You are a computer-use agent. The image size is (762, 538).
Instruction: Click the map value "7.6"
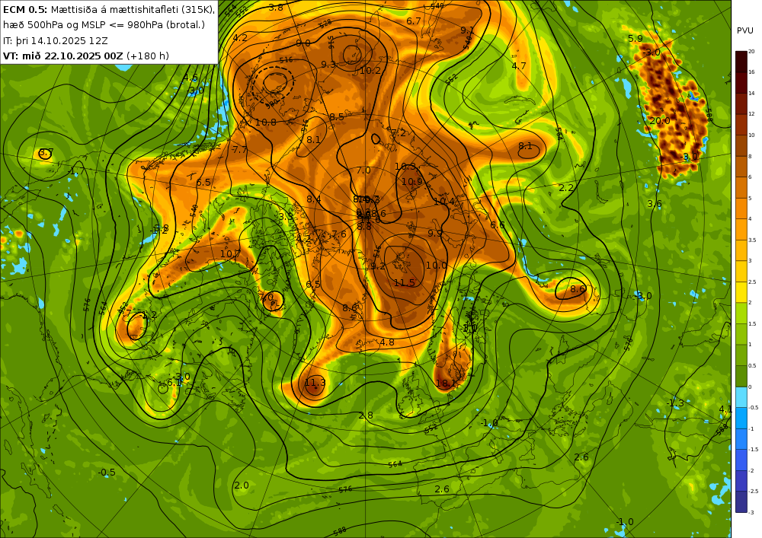coord(339,234)
